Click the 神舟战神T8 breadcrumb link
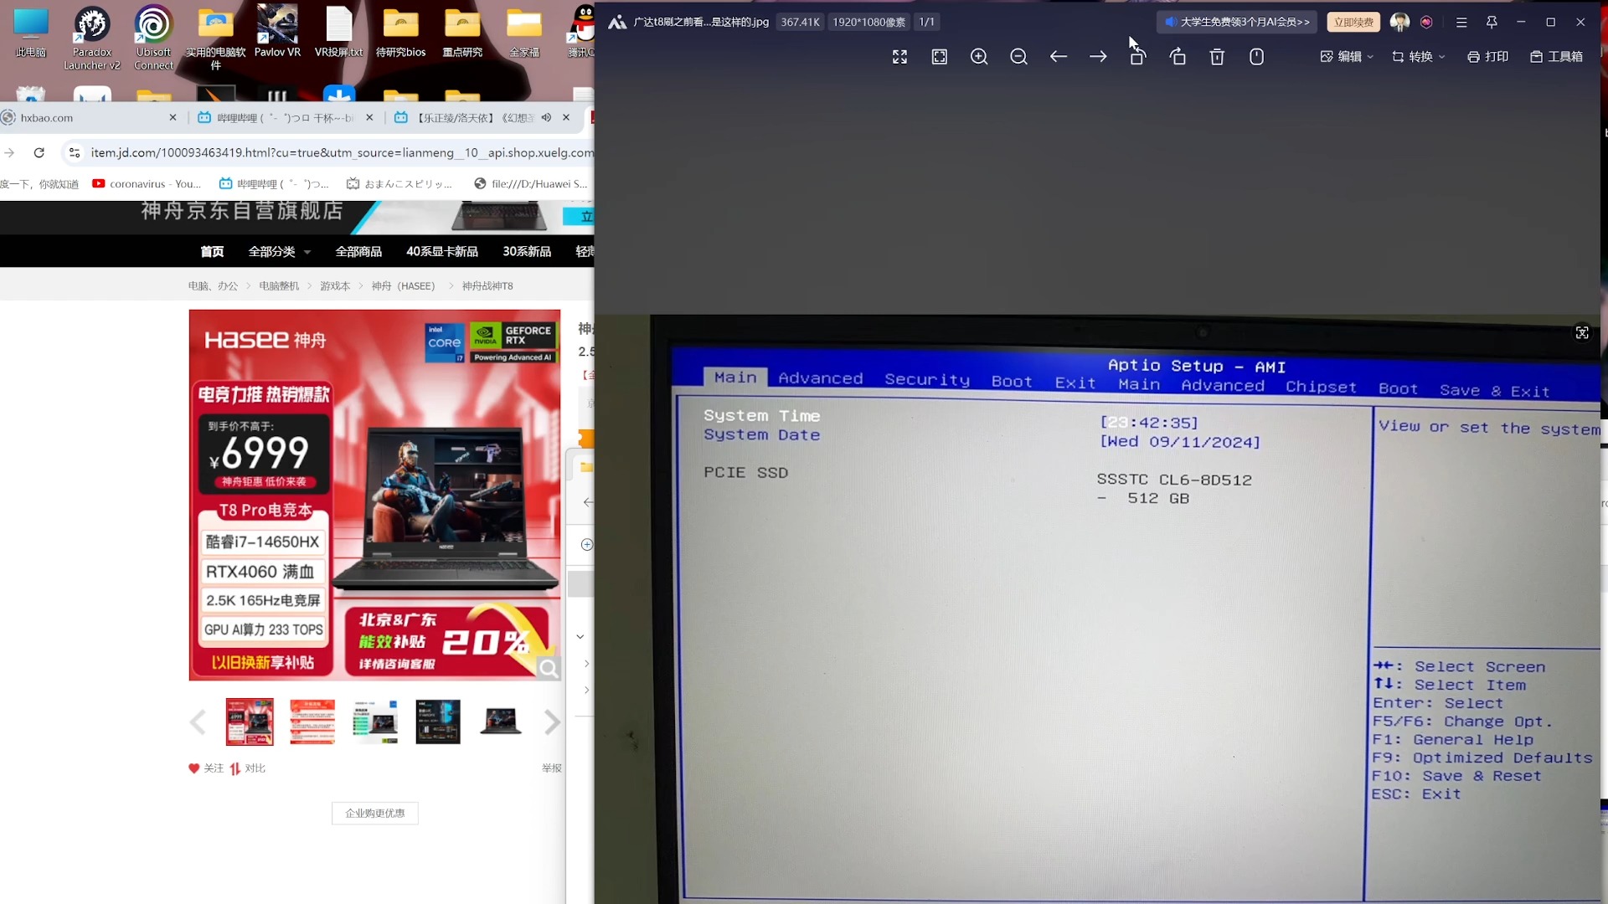This screenshot has height=904, width=1608. click(489, 286)
